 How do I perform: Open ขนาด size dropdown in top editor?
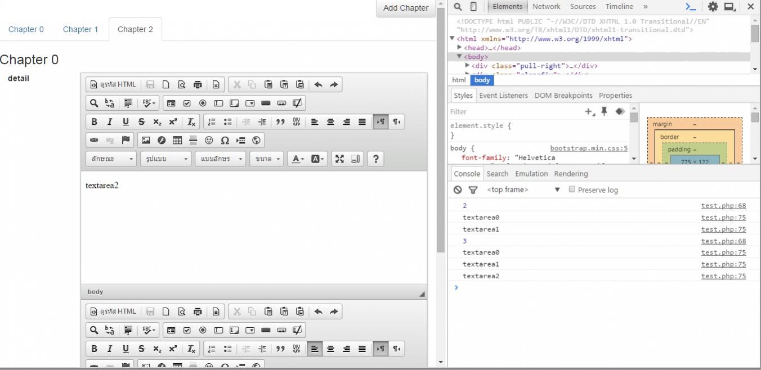[x=267, y=159]
